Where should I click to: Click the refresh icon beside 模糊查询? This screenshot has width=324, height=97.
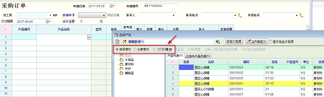click(117, 42)
